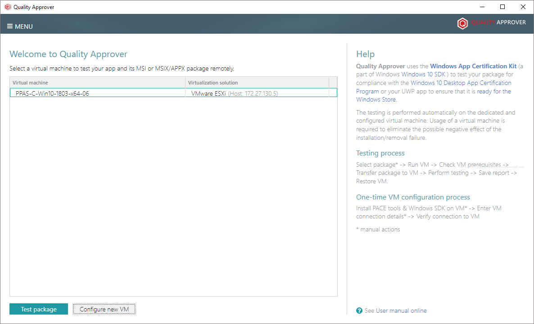
Task: Open the User manual online link
Action: tap(401, 311)
